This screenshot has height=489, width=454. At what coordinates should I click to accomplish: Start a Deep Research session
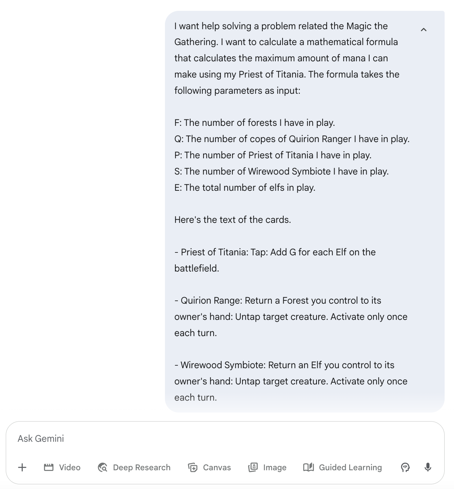(x=134, y=467)
